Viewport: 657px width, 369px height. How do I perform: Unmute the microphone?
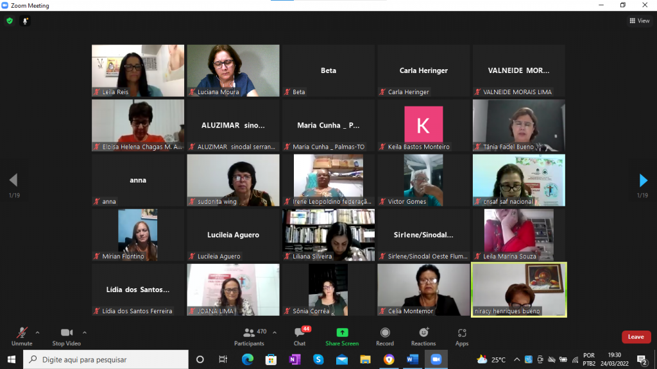(22, 336)
